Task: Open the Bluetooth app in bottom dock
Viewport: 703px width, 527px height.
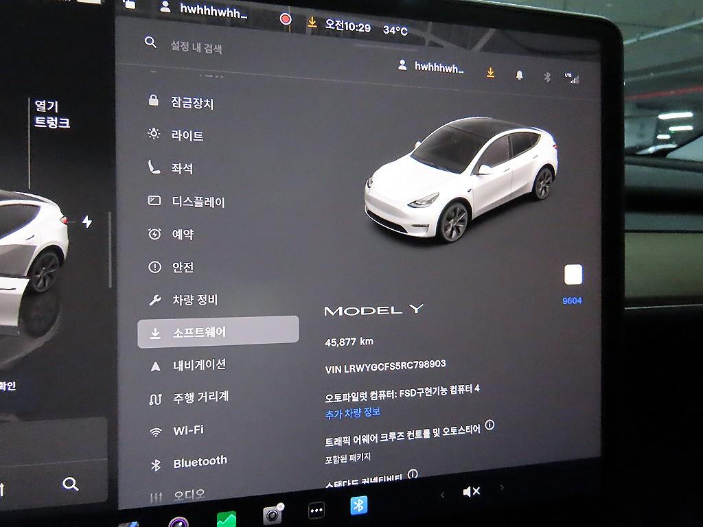Action: 358,505
